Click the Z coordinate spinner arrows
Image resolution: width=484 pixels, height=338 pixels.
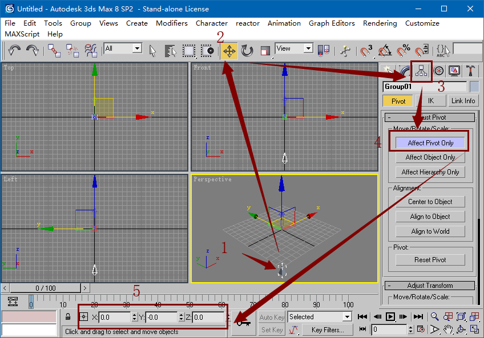[228, 317]
